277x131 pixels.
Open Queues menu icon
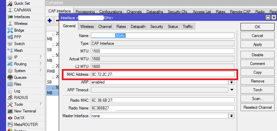point(10,77)
